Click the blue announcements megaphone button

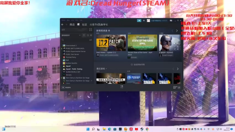point(139,21)
